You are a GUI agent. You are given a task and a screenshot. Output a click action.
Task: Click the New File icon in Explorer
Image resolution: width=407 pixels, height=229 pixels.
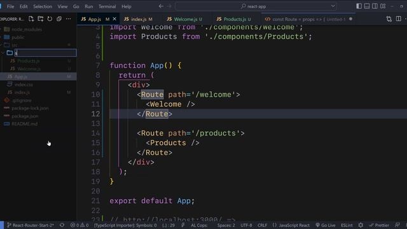click(31, 18)
